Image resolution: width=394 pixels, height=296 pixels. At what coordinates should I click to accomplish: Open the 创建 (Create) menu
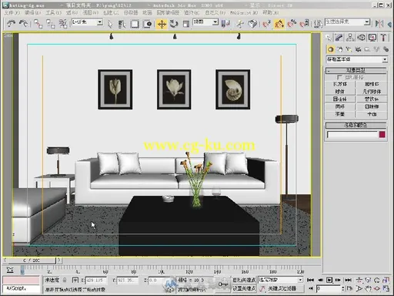point(111,12)
